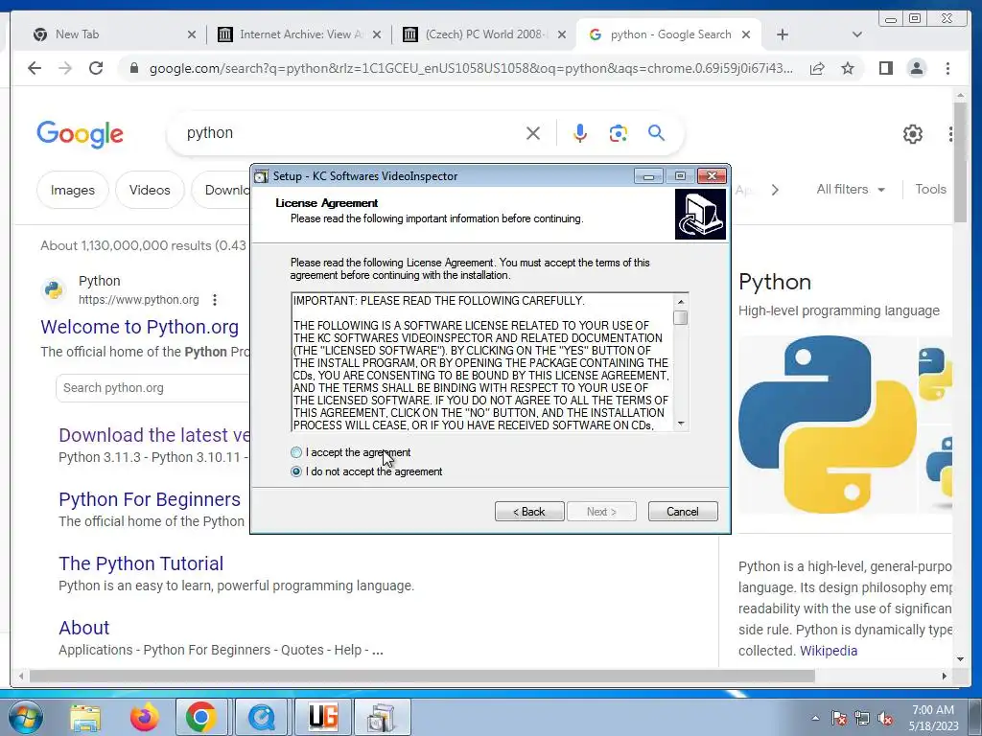Viewport: 982px width, 736px height.
Task: Click the taskbar clock 7:00 AM
Action: [x=933, y=718]
